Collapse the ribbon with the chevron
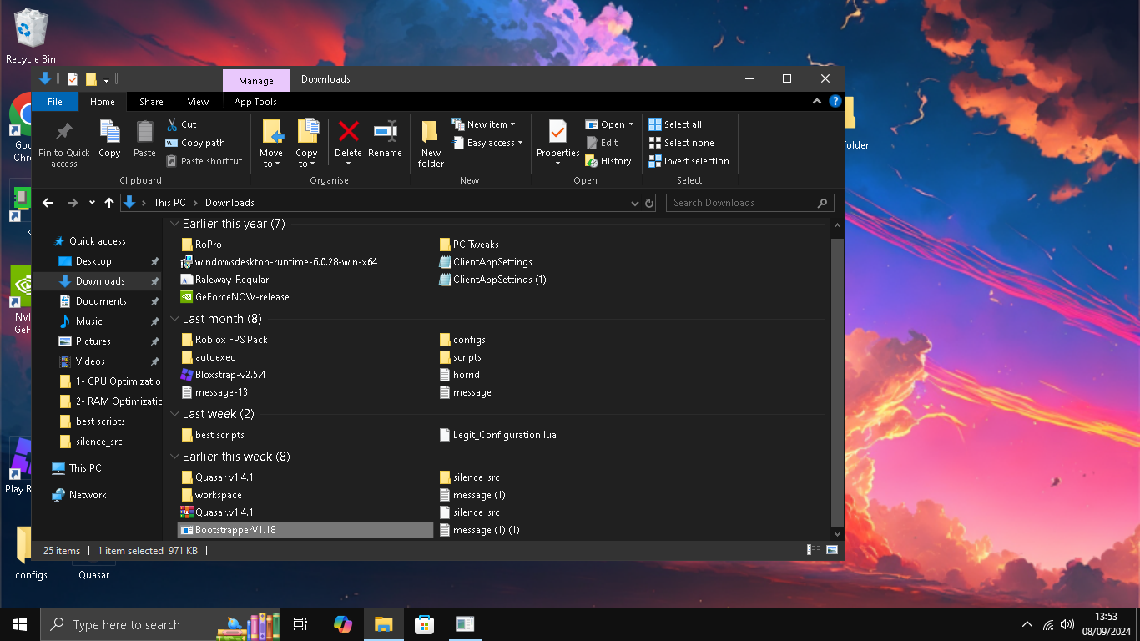This screenshot has height=641, width=1140. pyautogui.click(x=817, y=102)
